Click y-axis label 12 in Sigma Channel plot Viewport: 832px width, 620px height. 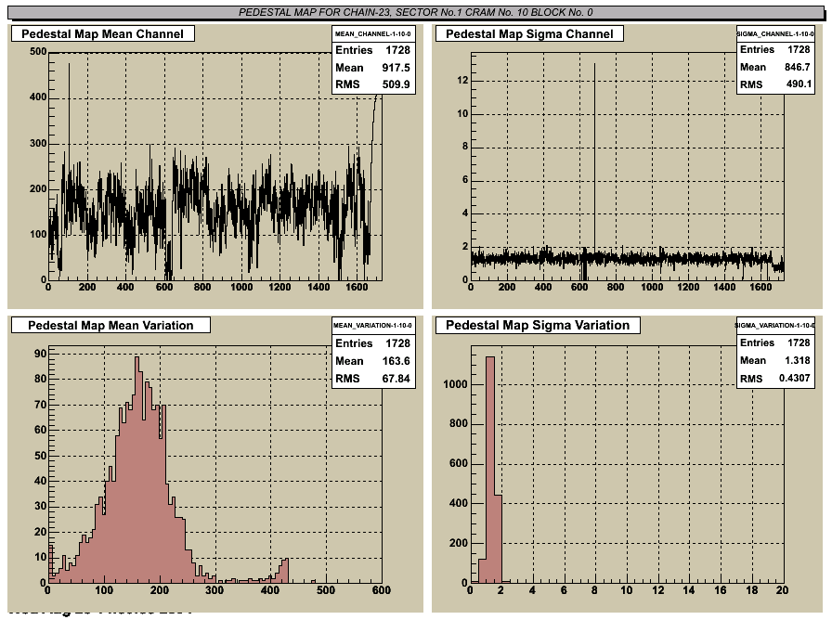tap(462, 81)
